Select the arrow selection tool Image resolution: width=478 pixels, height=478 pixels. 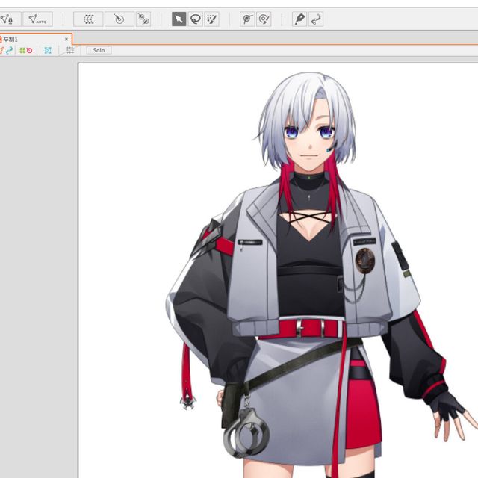point(179,19)
